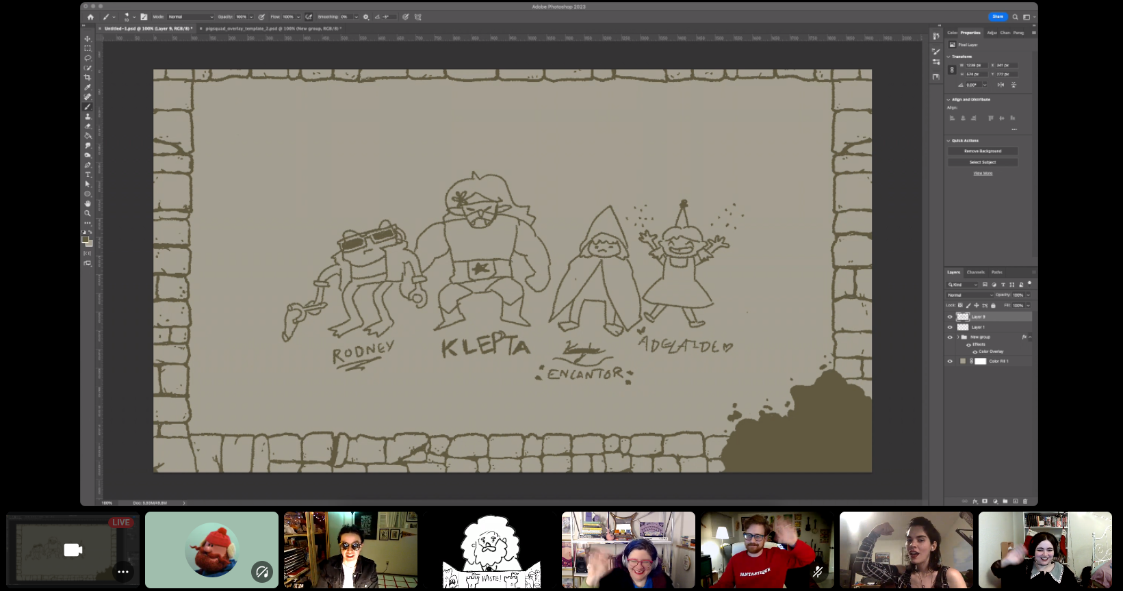Switch to the Color panel tab

[x=952, y=33]
